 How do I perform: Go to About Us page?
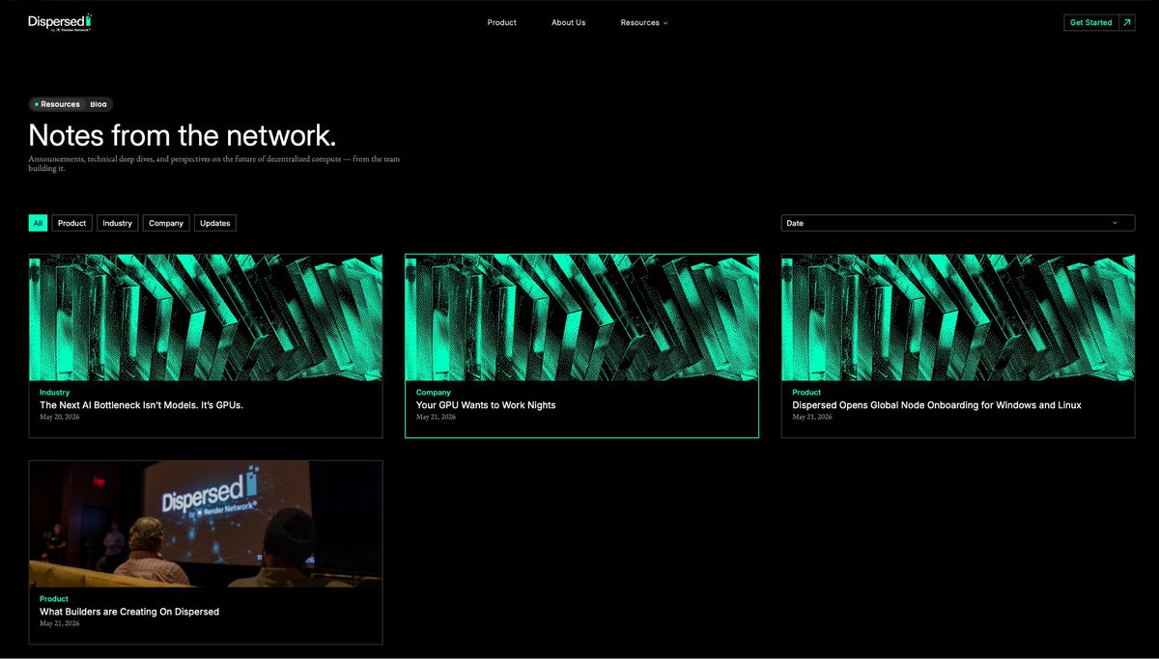[568, 22]
